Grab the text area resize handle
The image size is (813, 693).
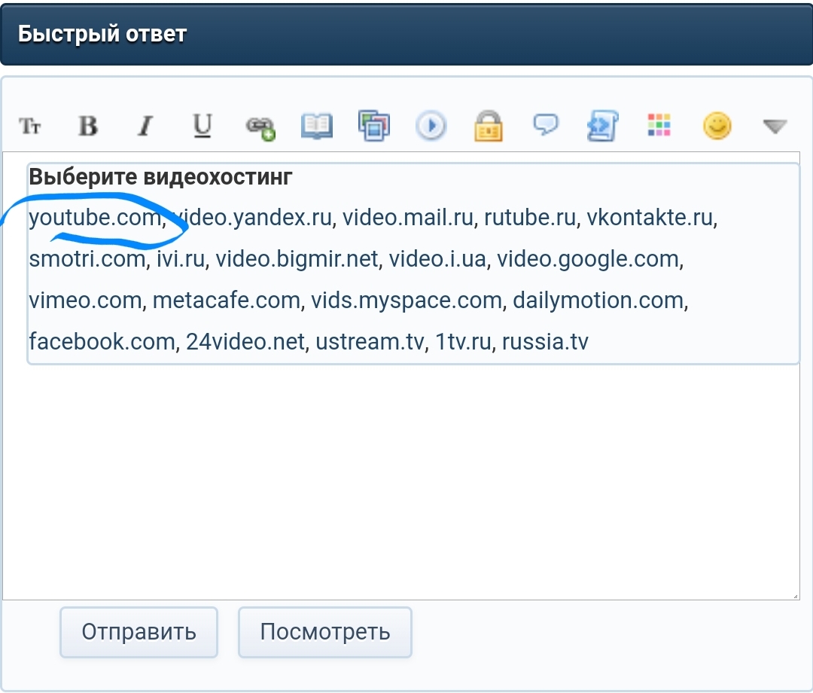795,596
